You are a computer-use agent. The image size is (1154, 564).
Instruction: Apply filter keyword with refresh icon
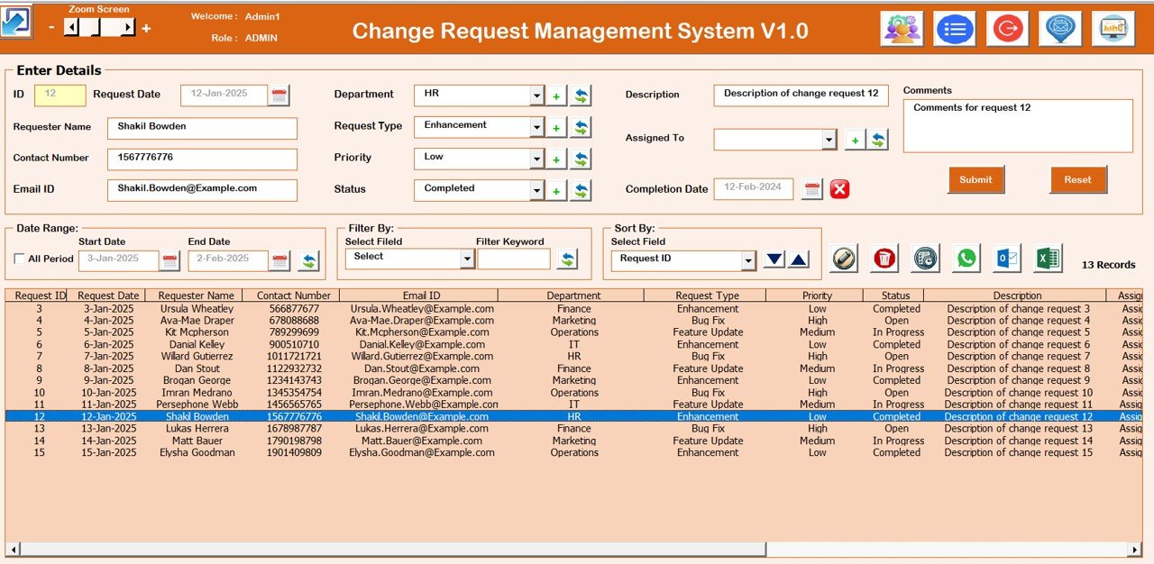pyautogui.click(x=567, y=259)
